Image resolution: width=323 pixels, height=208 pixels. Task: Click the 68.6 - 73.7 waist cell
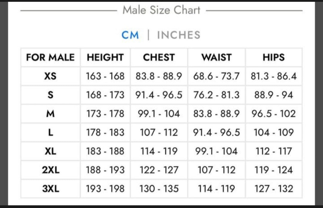point(216,76)
